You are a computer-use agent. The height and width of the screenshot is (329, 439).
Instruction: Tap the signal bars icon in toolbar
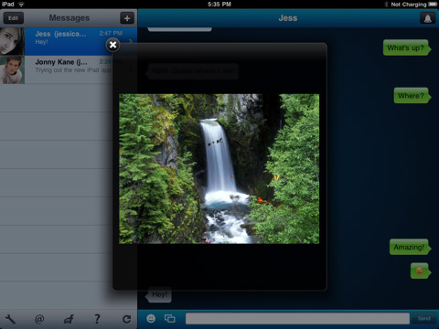point(69,319)
